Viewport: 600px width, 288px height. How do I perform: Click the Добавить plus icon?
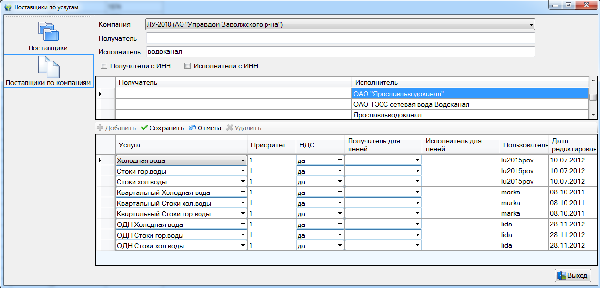pyautogui.click(x=100, y=128)
